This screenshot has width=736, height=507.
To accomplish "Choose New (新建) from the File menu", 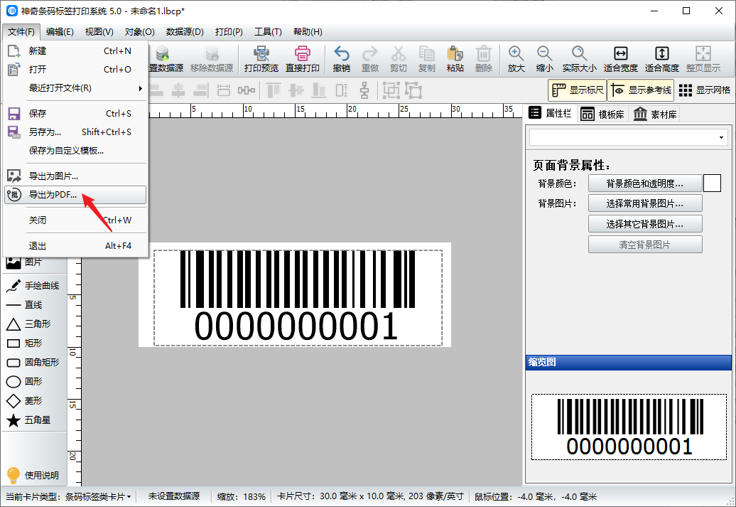I will tap(75, 50).
